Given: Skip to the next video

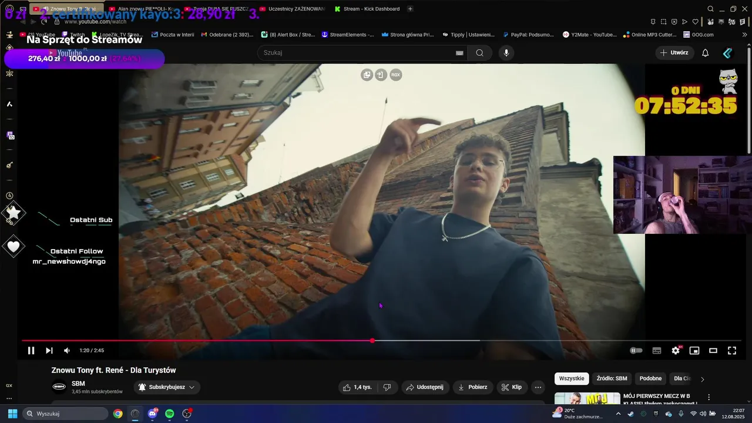Looking at the screenshot, I should coord(49,351).
